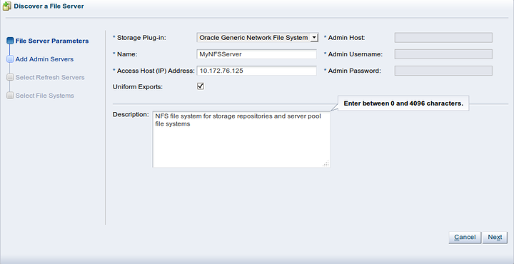Image resolution: width=514 pixels, height=264 pixels.
Task: Click the Access Host IP Address field
Action: point(257,71)
